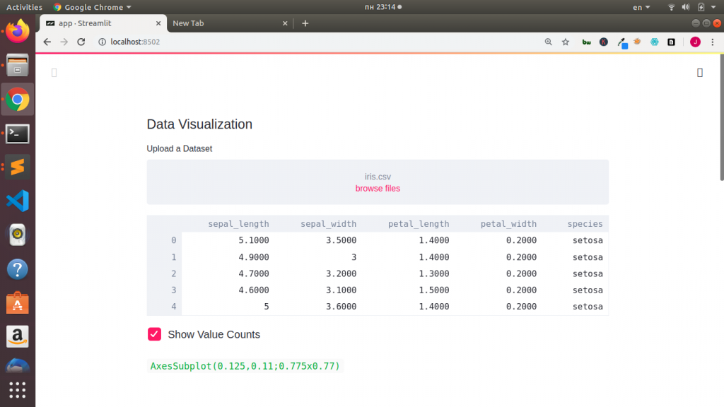
Task: Toggle the bookmark star in the address bar
Action: 565,42
